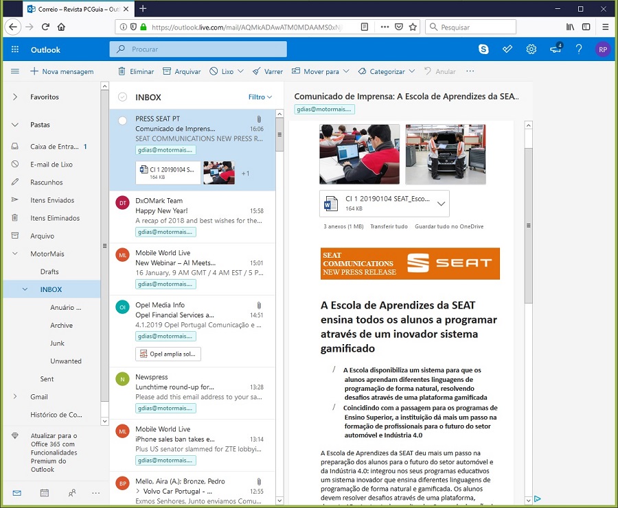This screenshot has width=618, height=508.
Task: Select all messages with INBOX checkbox
Action: [x=122, y=97]
